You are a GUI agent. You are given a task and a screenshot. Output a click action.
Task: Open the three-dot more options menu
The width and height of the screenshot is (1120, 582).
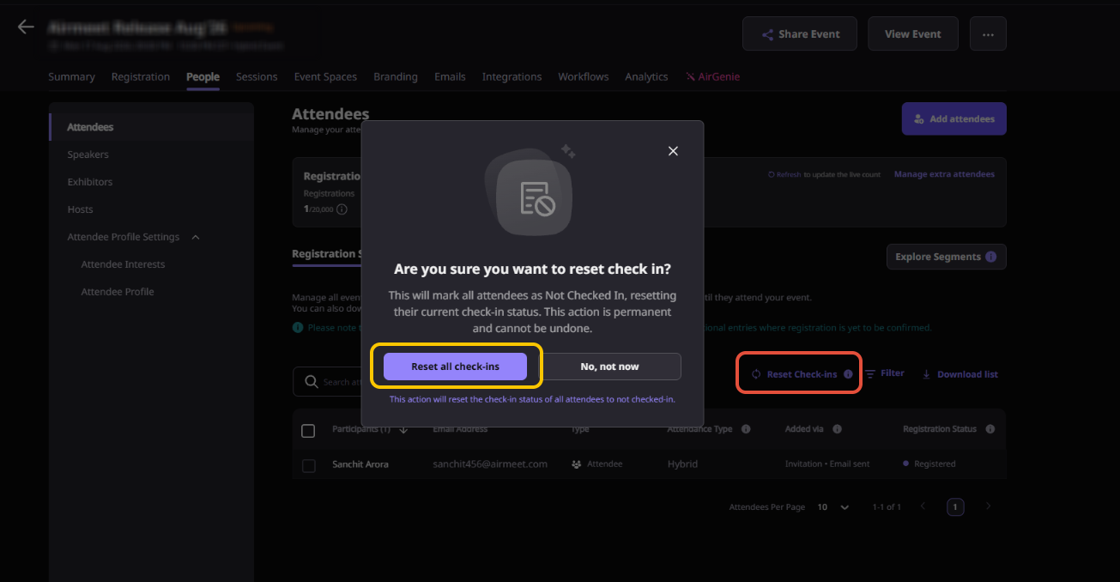tap(988, 34)
